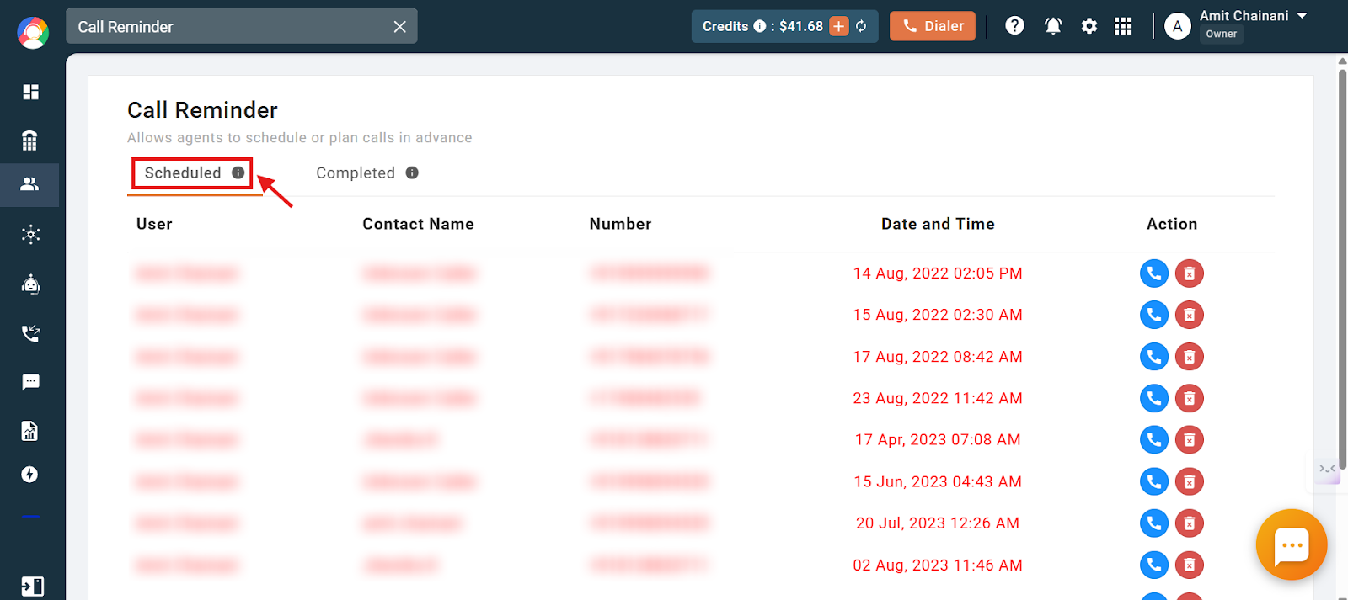Call the 15 Aug, 2022 02:30 AM reminder

pos(1154,315)
